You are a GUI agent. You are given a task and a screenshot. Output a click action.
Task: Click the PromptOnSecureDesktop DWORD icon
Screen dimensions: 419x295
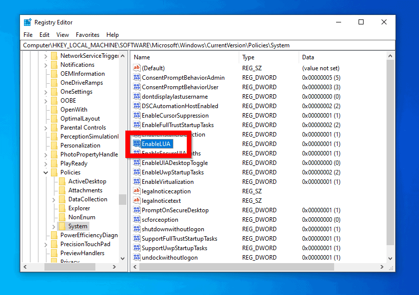click(136, 210)
